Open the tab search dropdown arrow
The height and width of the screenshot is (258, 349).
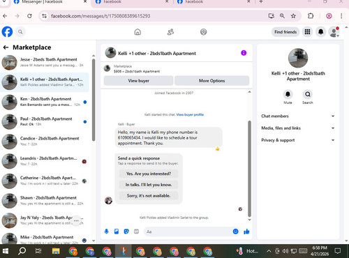pyautogui.click(x=4, y=1)
